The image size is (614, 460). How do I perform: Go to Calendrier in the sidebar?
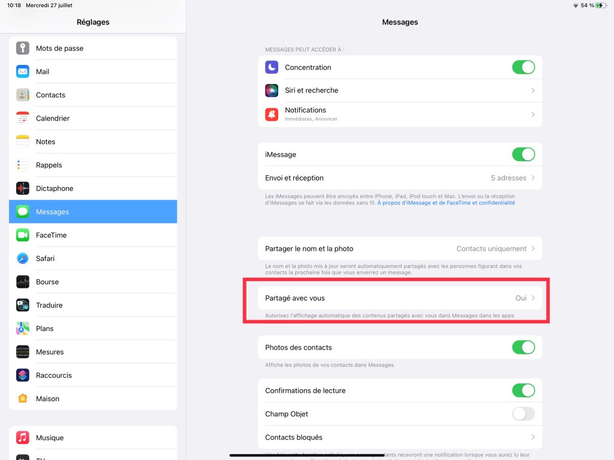(x=93, y=119)
